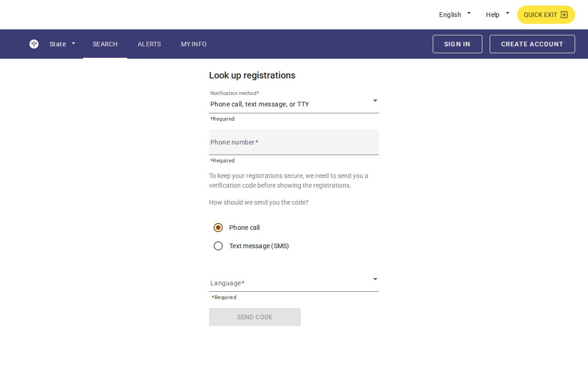The image size is (588, 367).
Task: Click the Send Code button
Action: point(255,317)
